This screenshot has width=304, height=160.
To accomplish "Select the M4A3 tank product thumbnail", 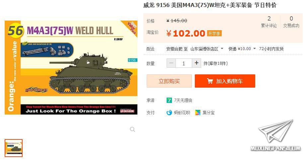I will (14, 148).
